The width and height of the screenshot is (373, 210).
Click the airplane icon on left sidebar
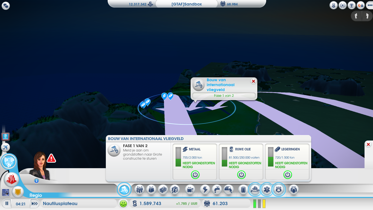tap(5, 147)
